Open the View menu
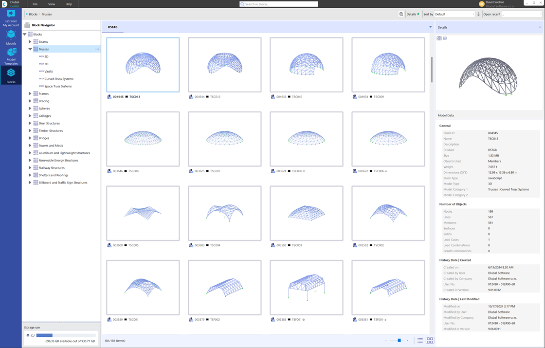The image size is (545, 348). pos(52,4)
